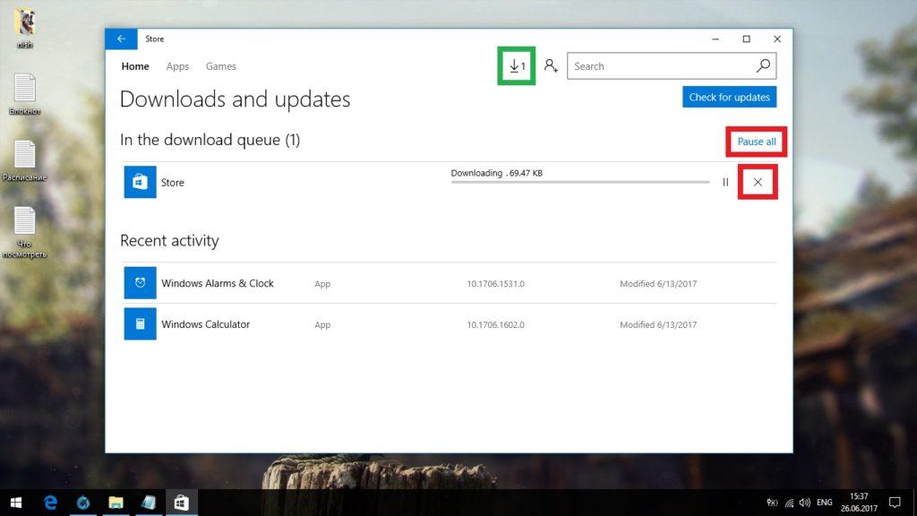Open the account sign-in icon

pyautogui.click(x=551, y=65)
